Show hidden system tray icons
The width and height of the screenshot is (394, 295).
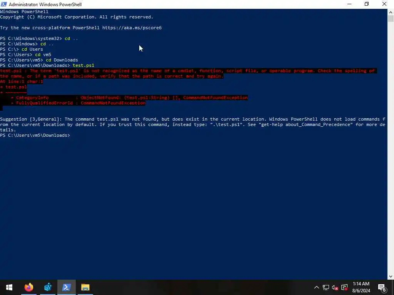317,287
